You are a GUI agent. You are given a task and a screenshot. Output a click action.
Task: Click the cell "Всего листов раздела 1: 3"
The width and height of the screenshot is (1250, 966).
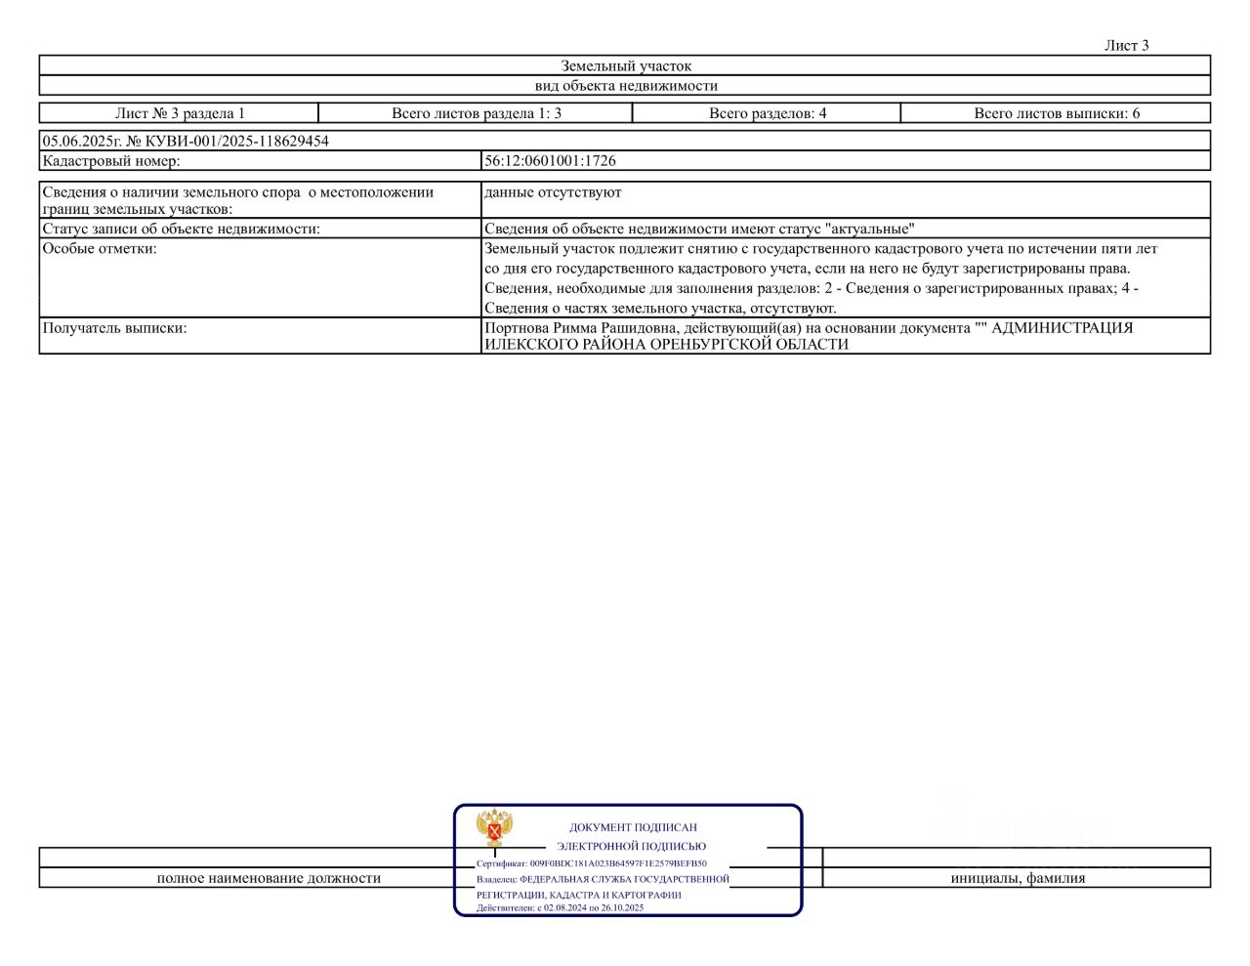pos(477,113)
